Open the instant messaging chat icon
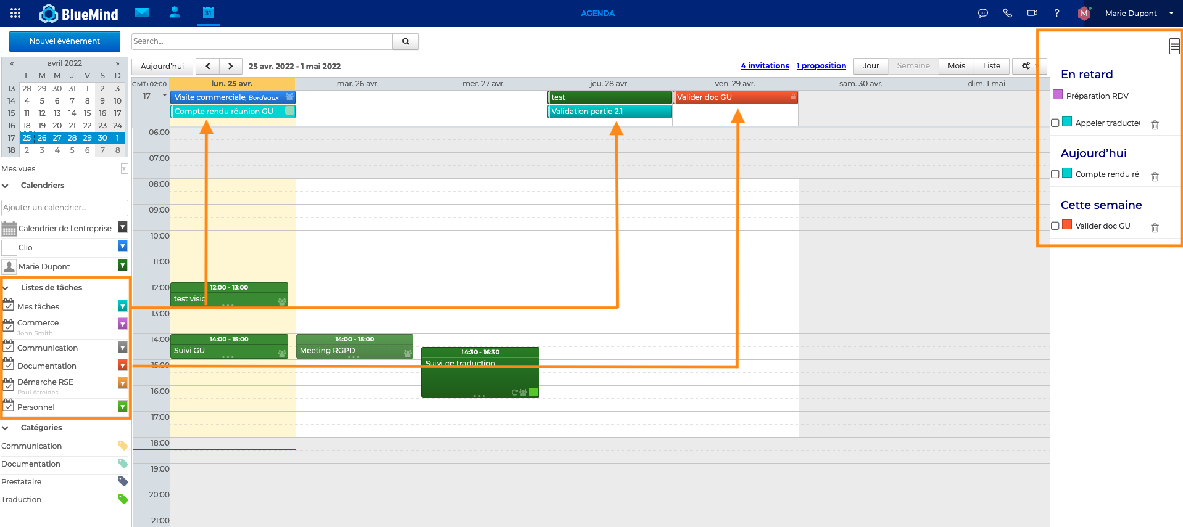The image size is (1183, 527). click(x=983, y=13)
